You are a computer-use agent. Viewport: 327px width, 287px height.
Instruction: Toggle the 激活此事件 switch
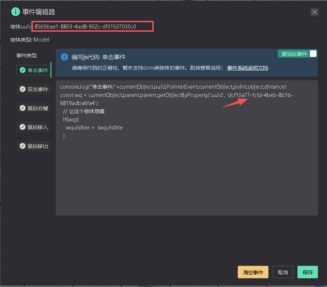[x=313, y=54]
